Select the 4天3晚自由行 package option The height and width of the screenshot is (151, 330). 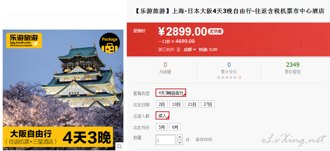click(x=171, y=93)
